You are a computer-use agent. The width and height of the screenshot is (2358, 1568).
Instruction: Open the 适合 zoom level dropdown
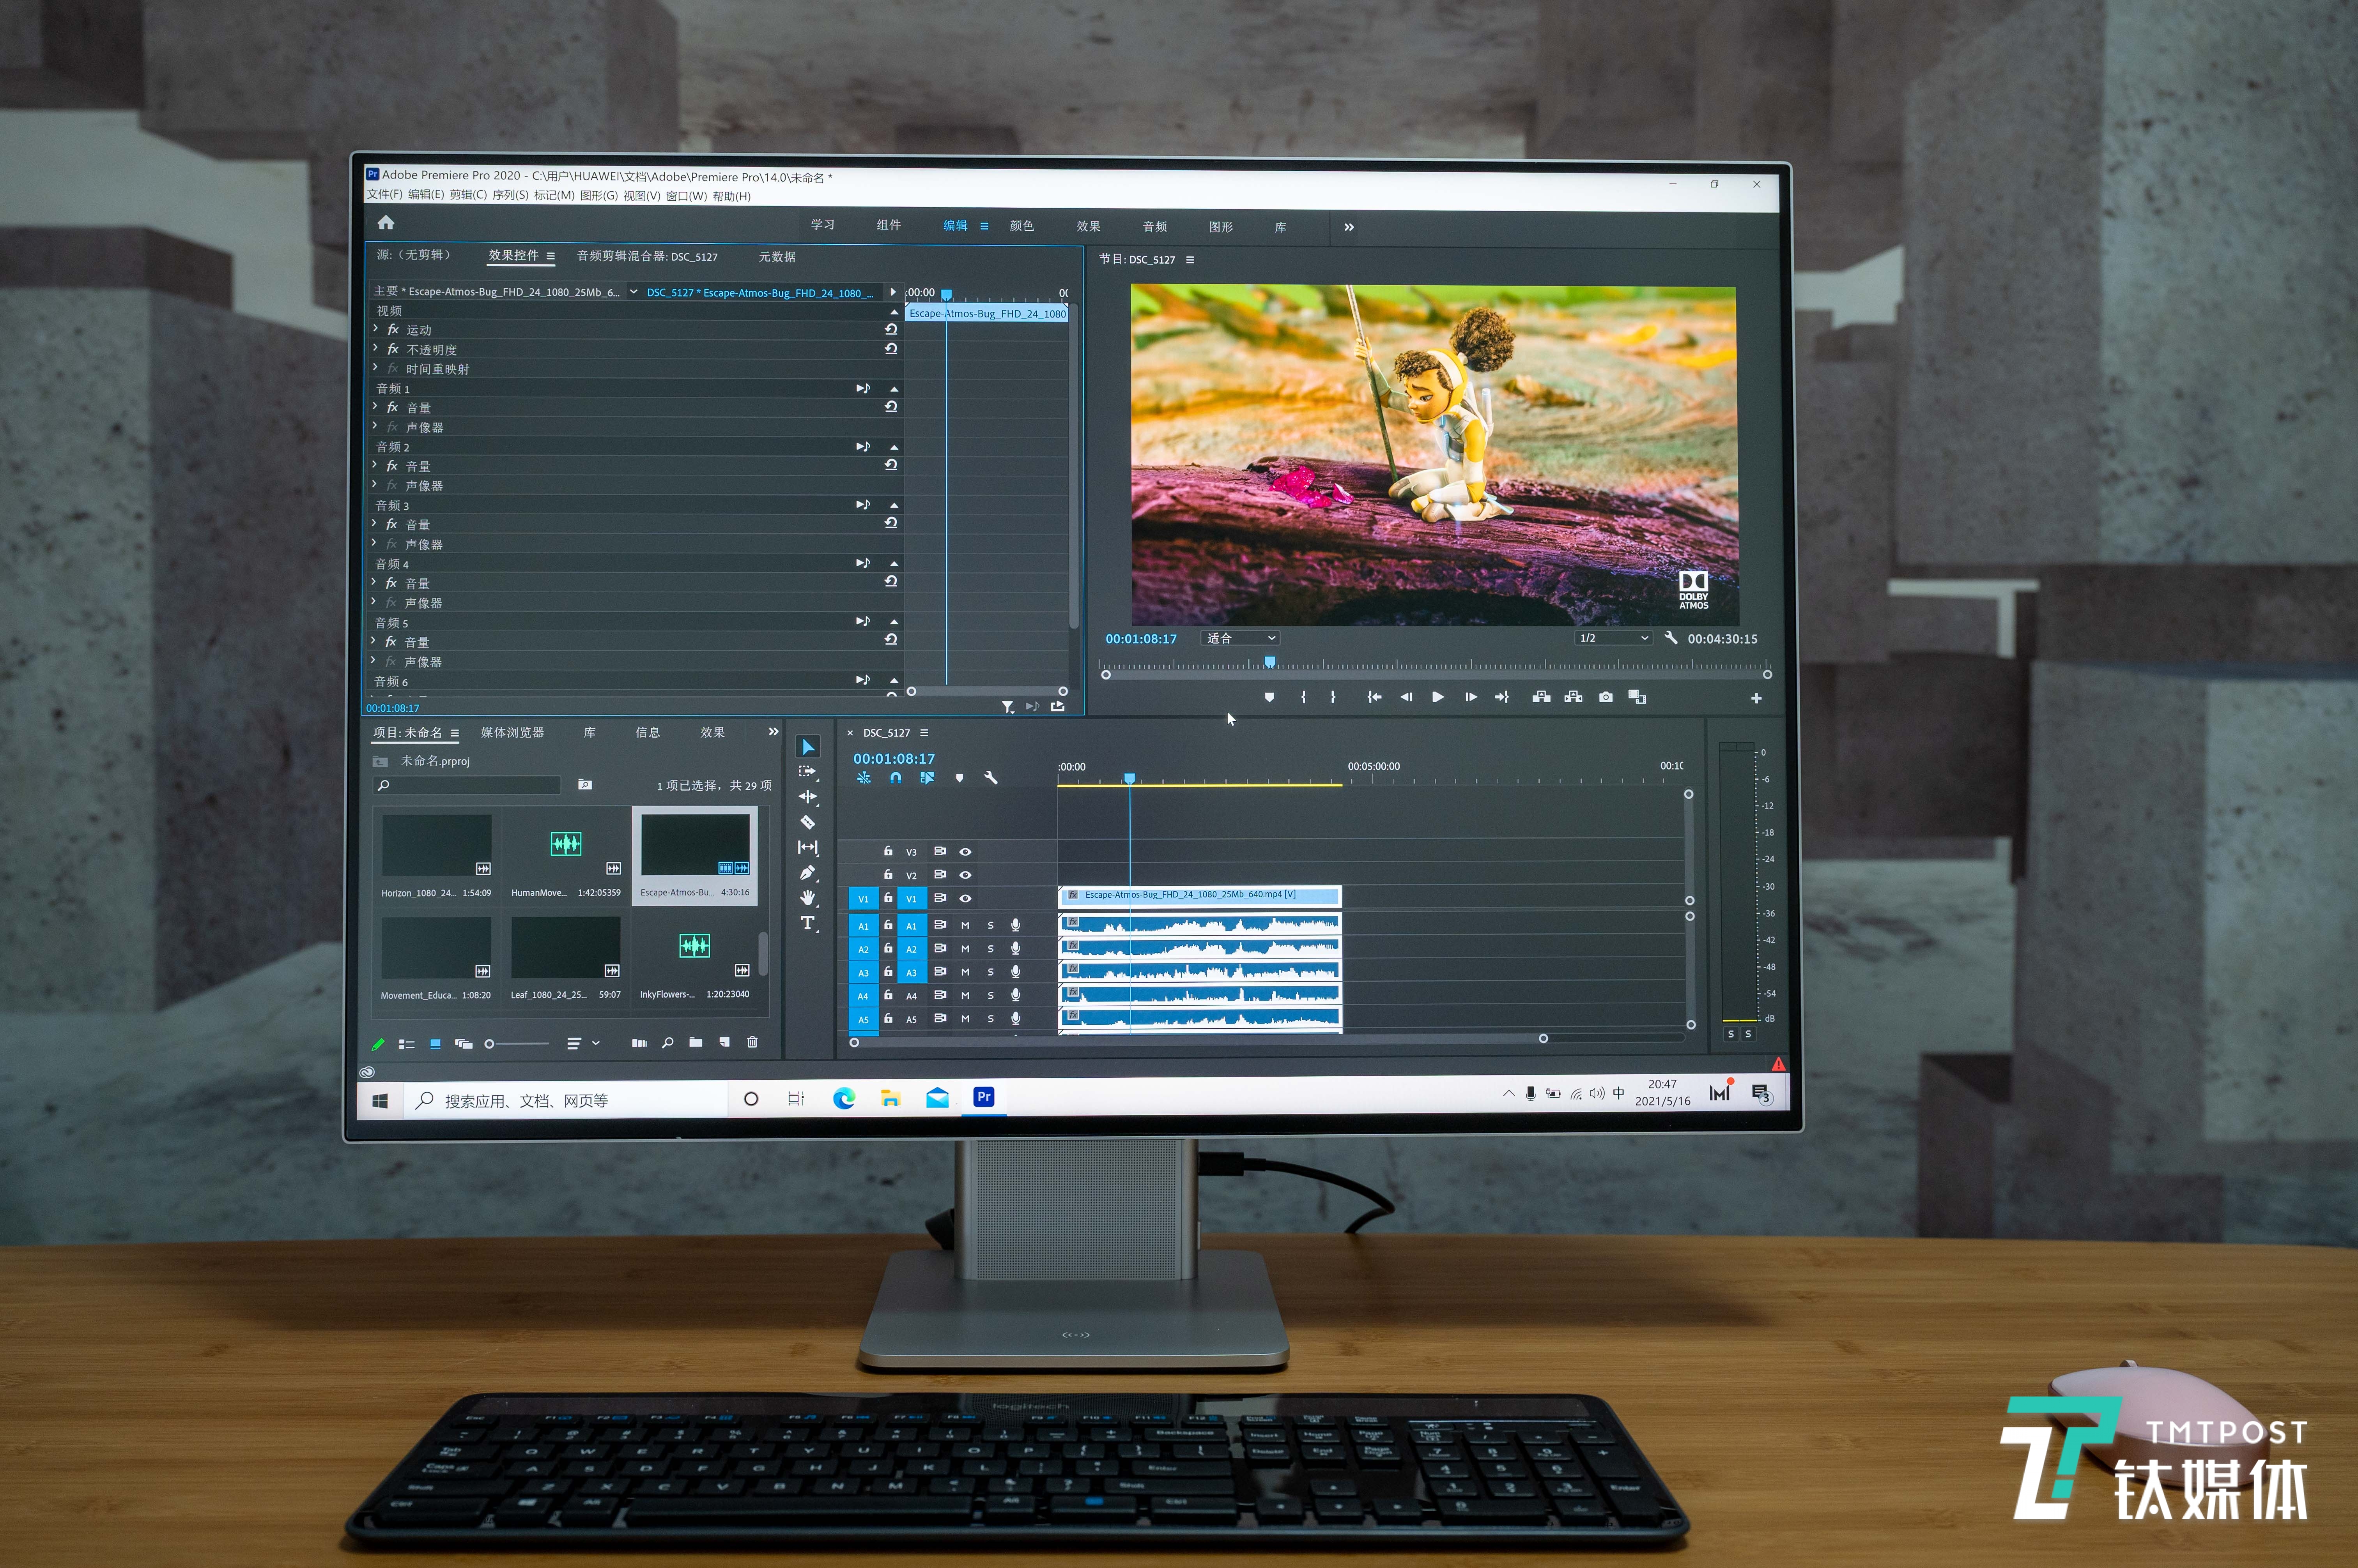coord(1241,638)
